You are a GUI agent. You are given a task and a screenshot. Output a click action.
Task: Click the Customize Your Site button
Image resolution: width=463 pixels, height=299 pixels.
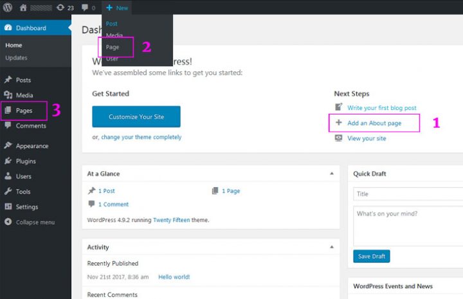tap(136, 116)
